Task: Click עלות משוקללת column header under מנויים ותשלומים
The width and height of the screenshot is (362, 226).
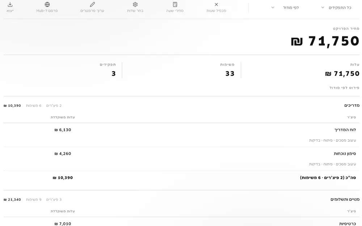Action: tap(63, 211)
